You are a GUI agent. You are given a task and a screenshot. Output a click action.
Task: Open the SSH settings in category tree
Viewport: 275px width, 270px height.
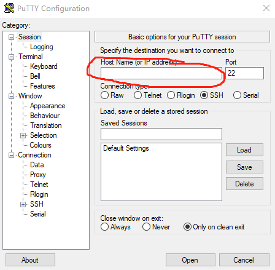point(37,204)
